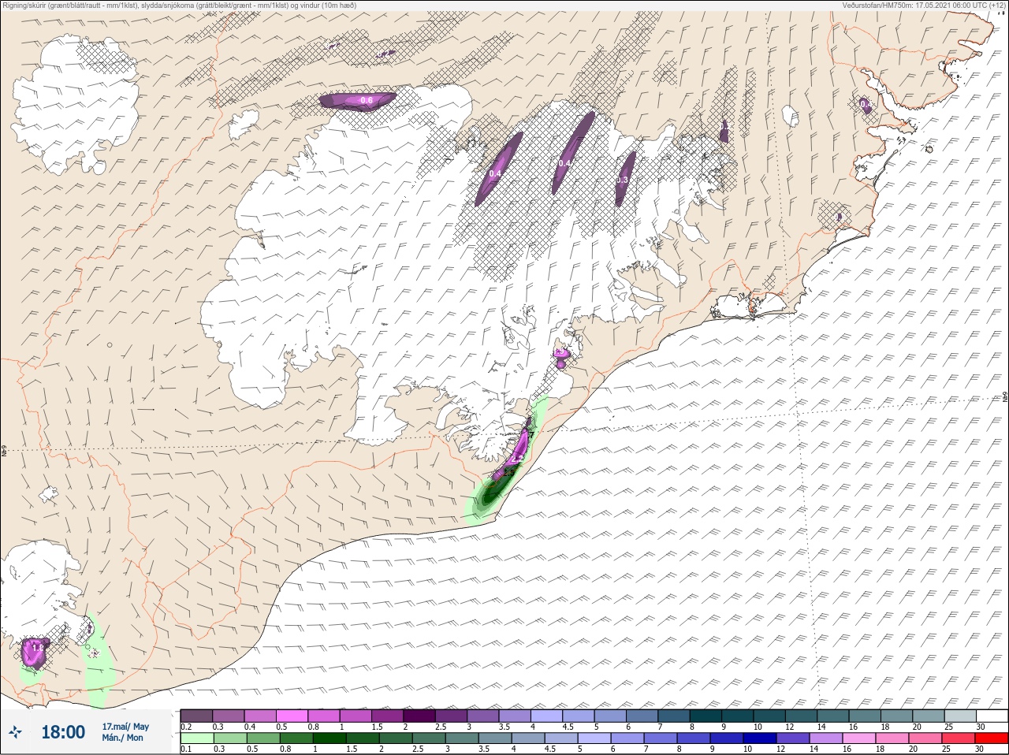The width and height of the screenshot is (1009, 755).
Task: Select top legend swatch between 2 and 2.5
Action: 419,716
